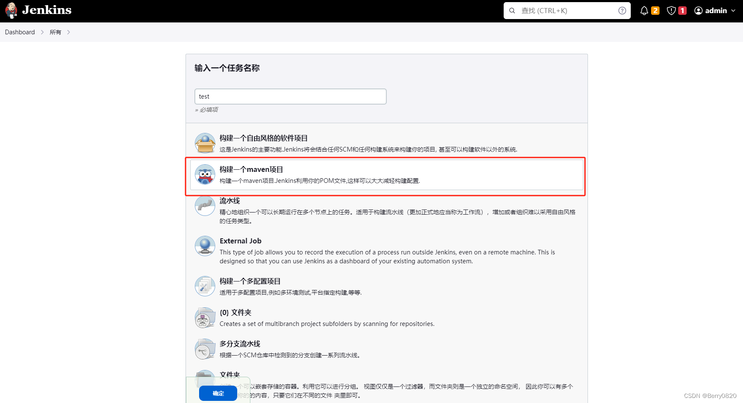This screenshot has height=403, width=743.
Task: Click the Jenkins butler logo icon
Action: point(11,11)
